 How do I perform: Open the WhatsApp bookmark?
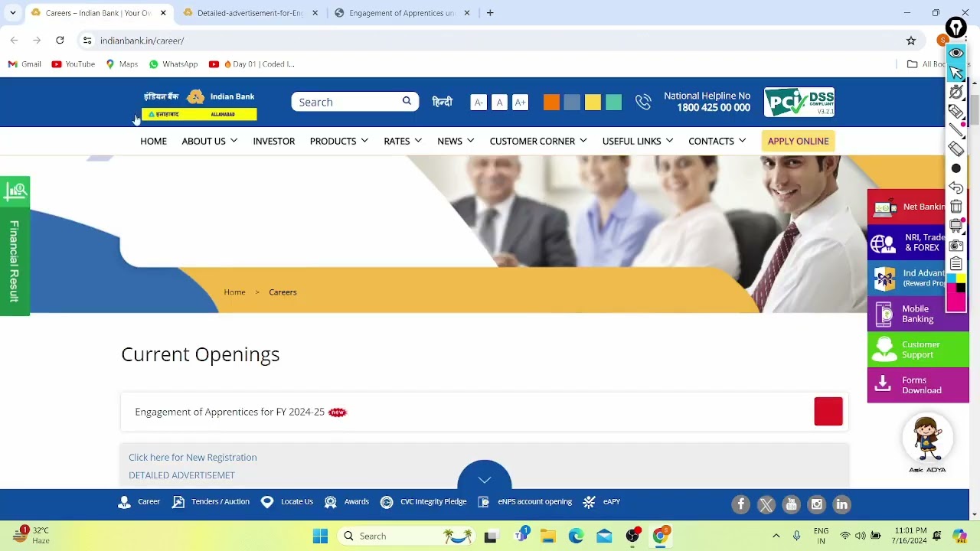pos(173,64)
